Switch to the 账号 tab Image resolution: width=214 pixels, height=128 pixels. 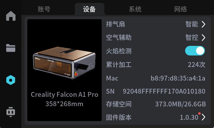pos(44,9)
